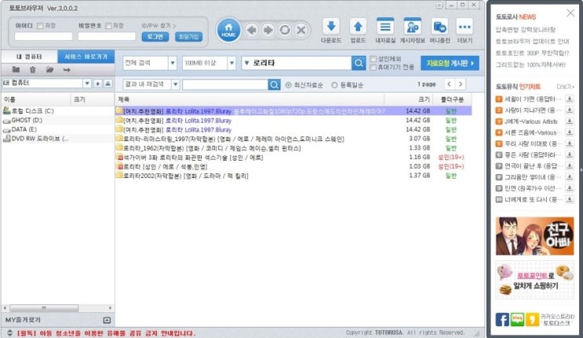583x338 pixels.
Task: Click the 로그인 button
Action: click(155, 37)
